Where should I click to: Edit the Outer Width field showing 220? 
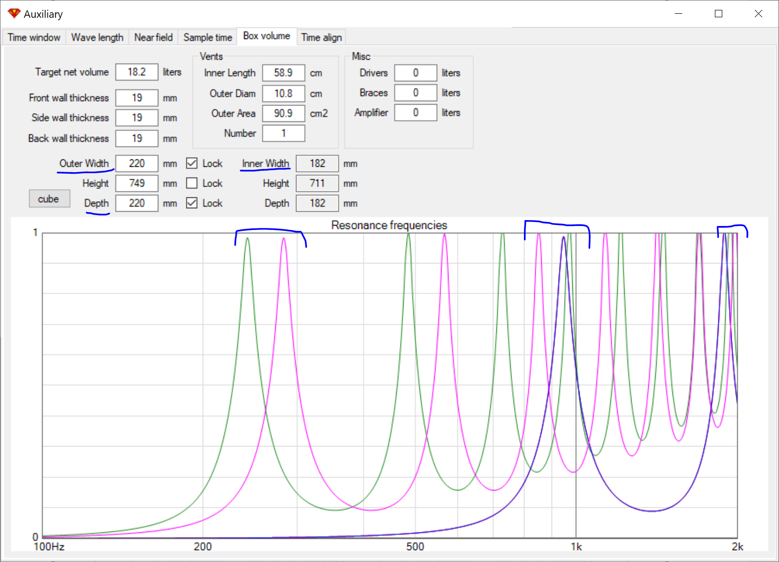137,163
